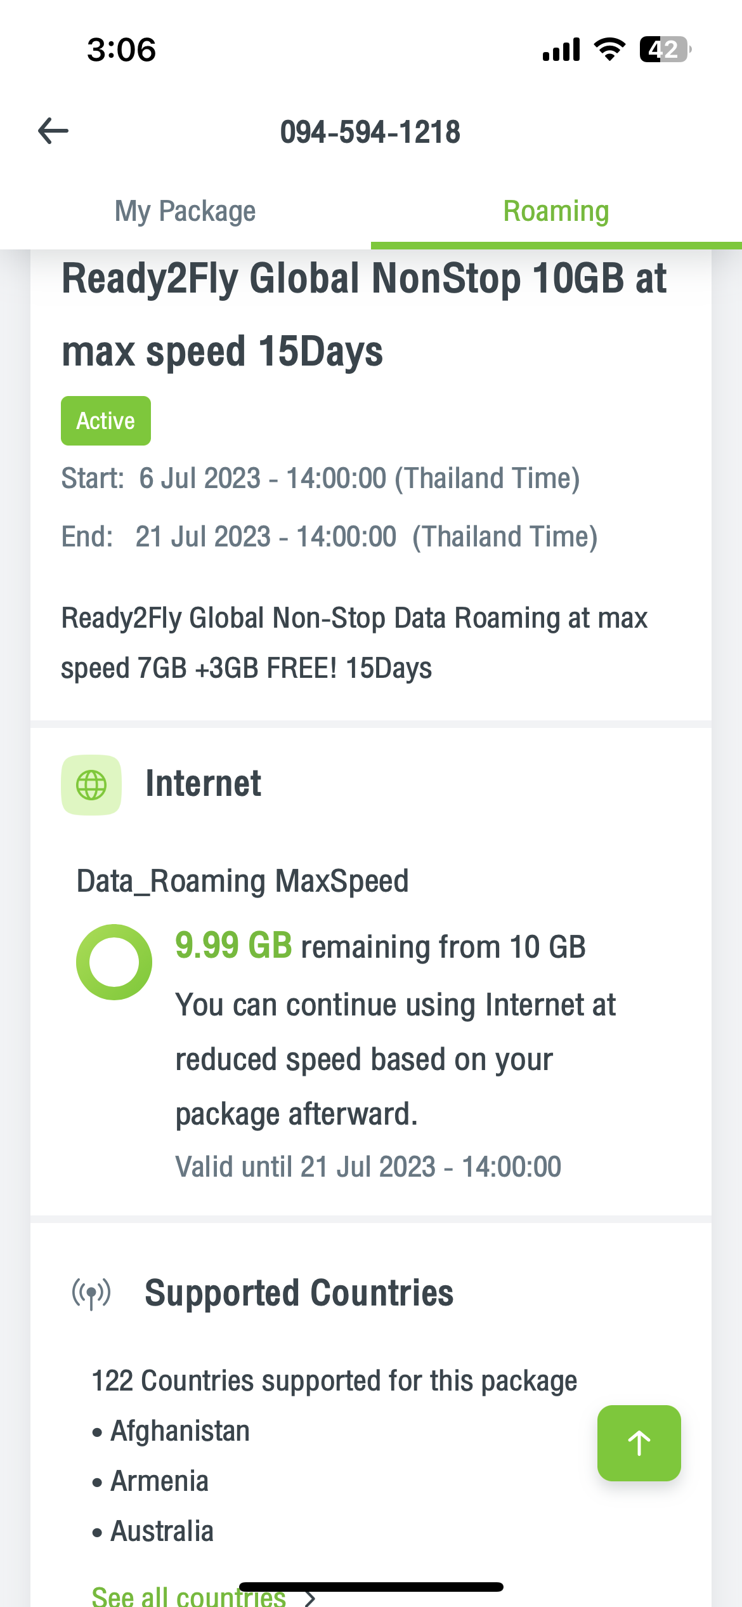Tap Australia in the country list
Viewport: 742px width, 1607px height.
click(x=162, y=1531)
